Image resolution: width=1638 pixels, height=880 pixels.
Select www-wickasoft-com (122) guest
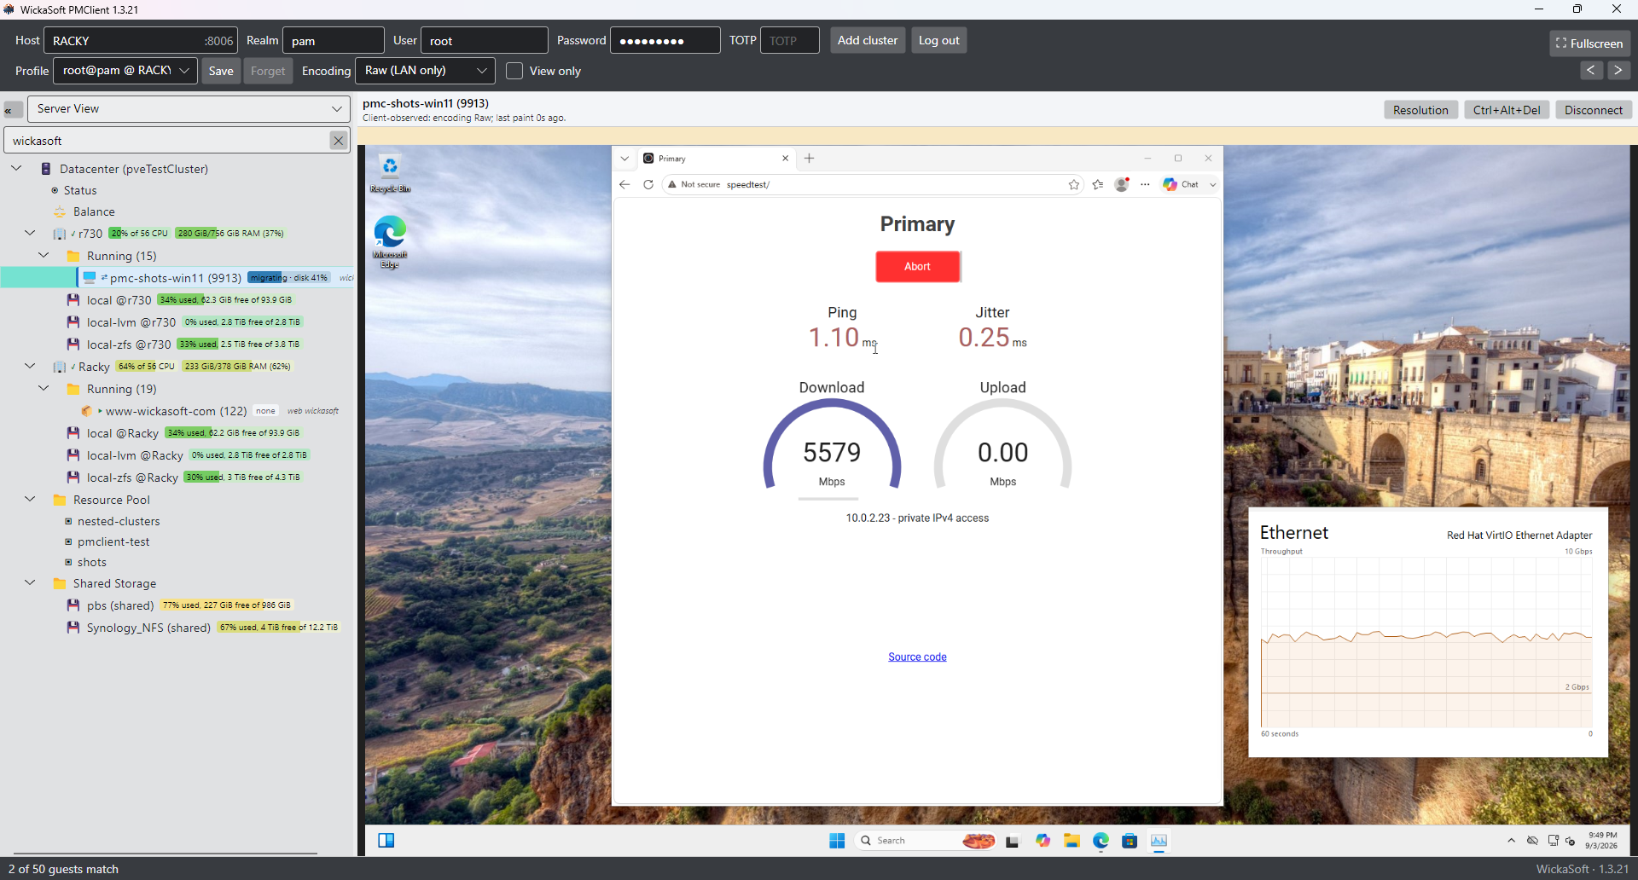click(x=176, y=411)
